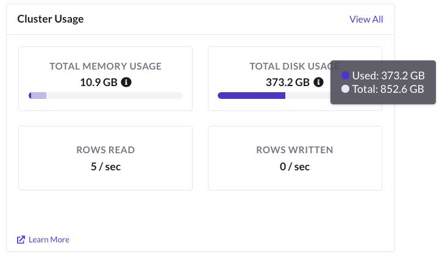The height and width of the screenshot is (257, 442).
Task: Select the Rows Written label
Action: [295, 150]
